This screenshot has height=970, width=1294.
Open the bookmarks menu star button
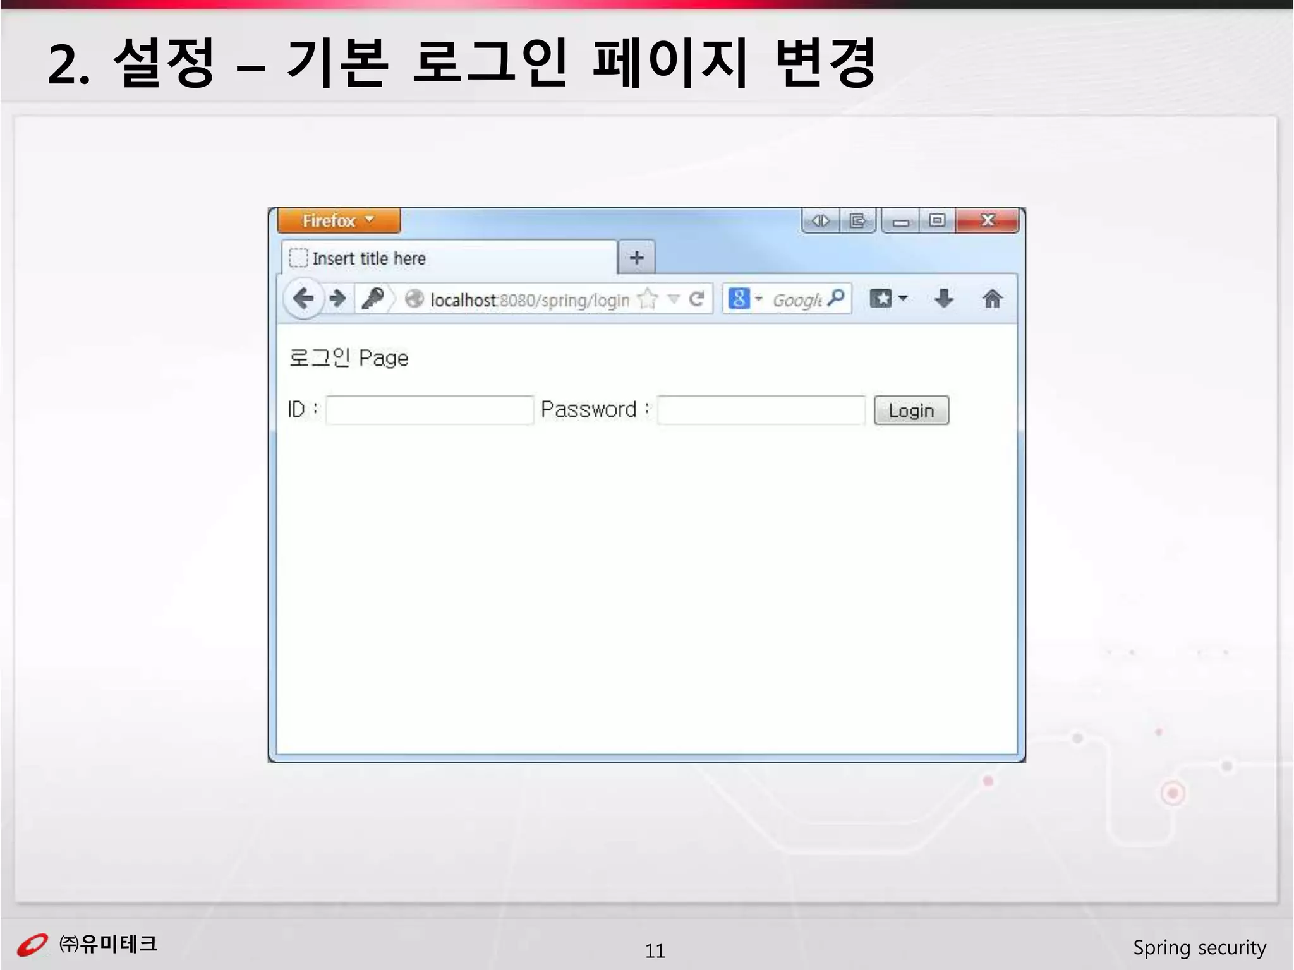pos(888,298)
